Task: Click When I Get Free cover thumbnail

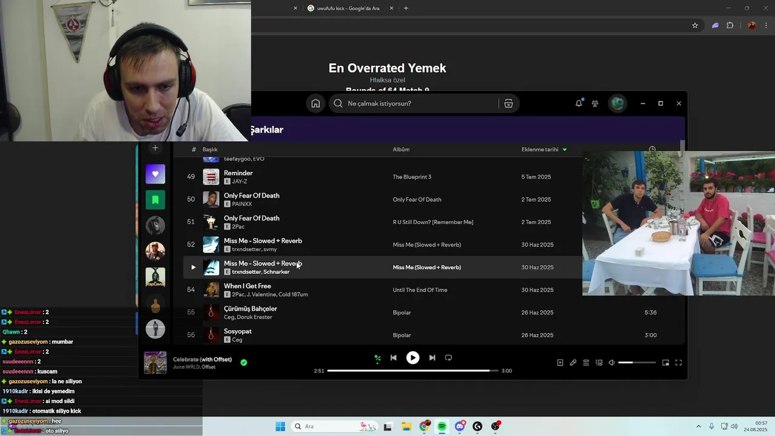Action: (211, 290)
